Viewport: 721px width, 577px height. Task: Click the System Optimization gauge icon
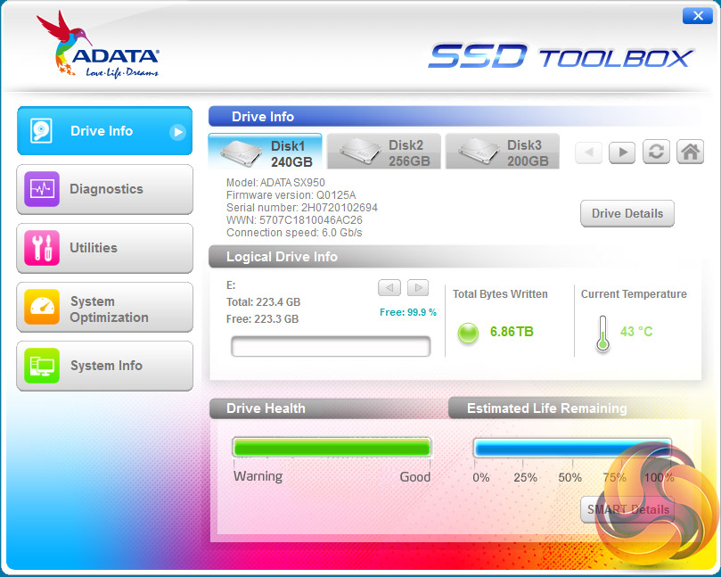click(42, 307)
